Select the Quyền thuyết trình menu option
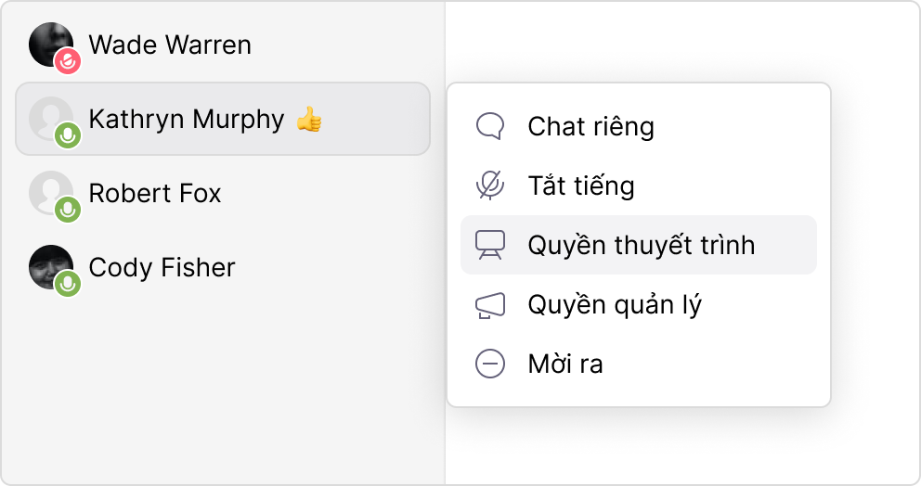The image size is (921, 486). (641, 245)
